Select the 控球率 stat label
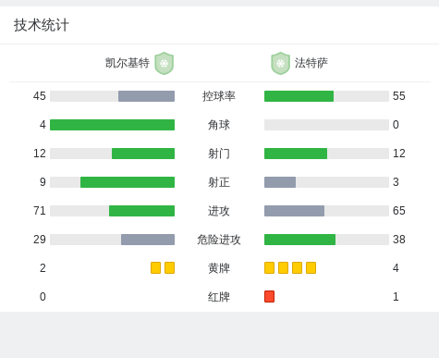This screenshot has height=358, width=439. (219, 96)
